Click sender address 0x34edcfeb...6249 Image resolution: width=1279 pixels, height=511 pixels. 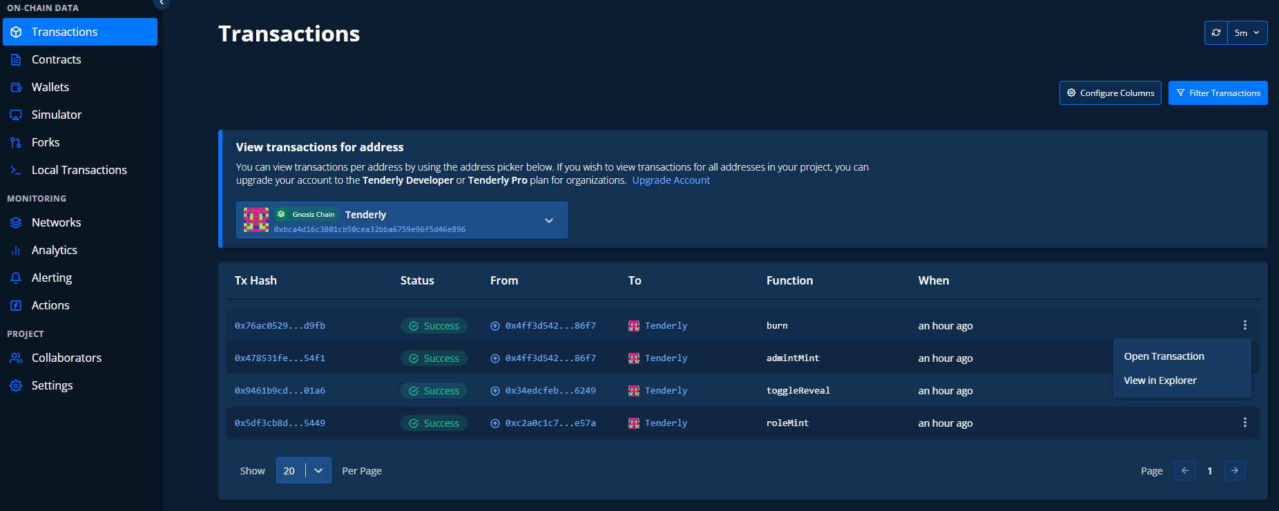point(550,390)
